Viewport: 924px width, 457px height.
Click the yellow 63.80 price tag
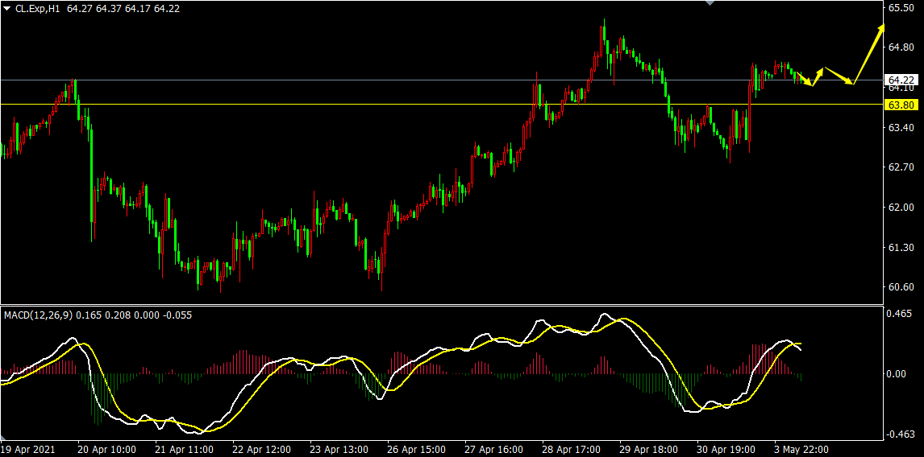901,105
